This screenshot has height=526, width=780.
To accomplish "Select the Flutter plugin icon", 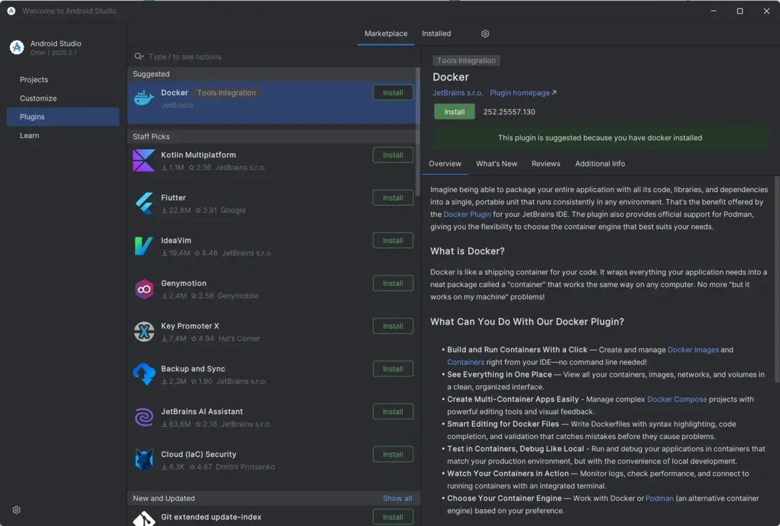I will [x=143, y=203].
